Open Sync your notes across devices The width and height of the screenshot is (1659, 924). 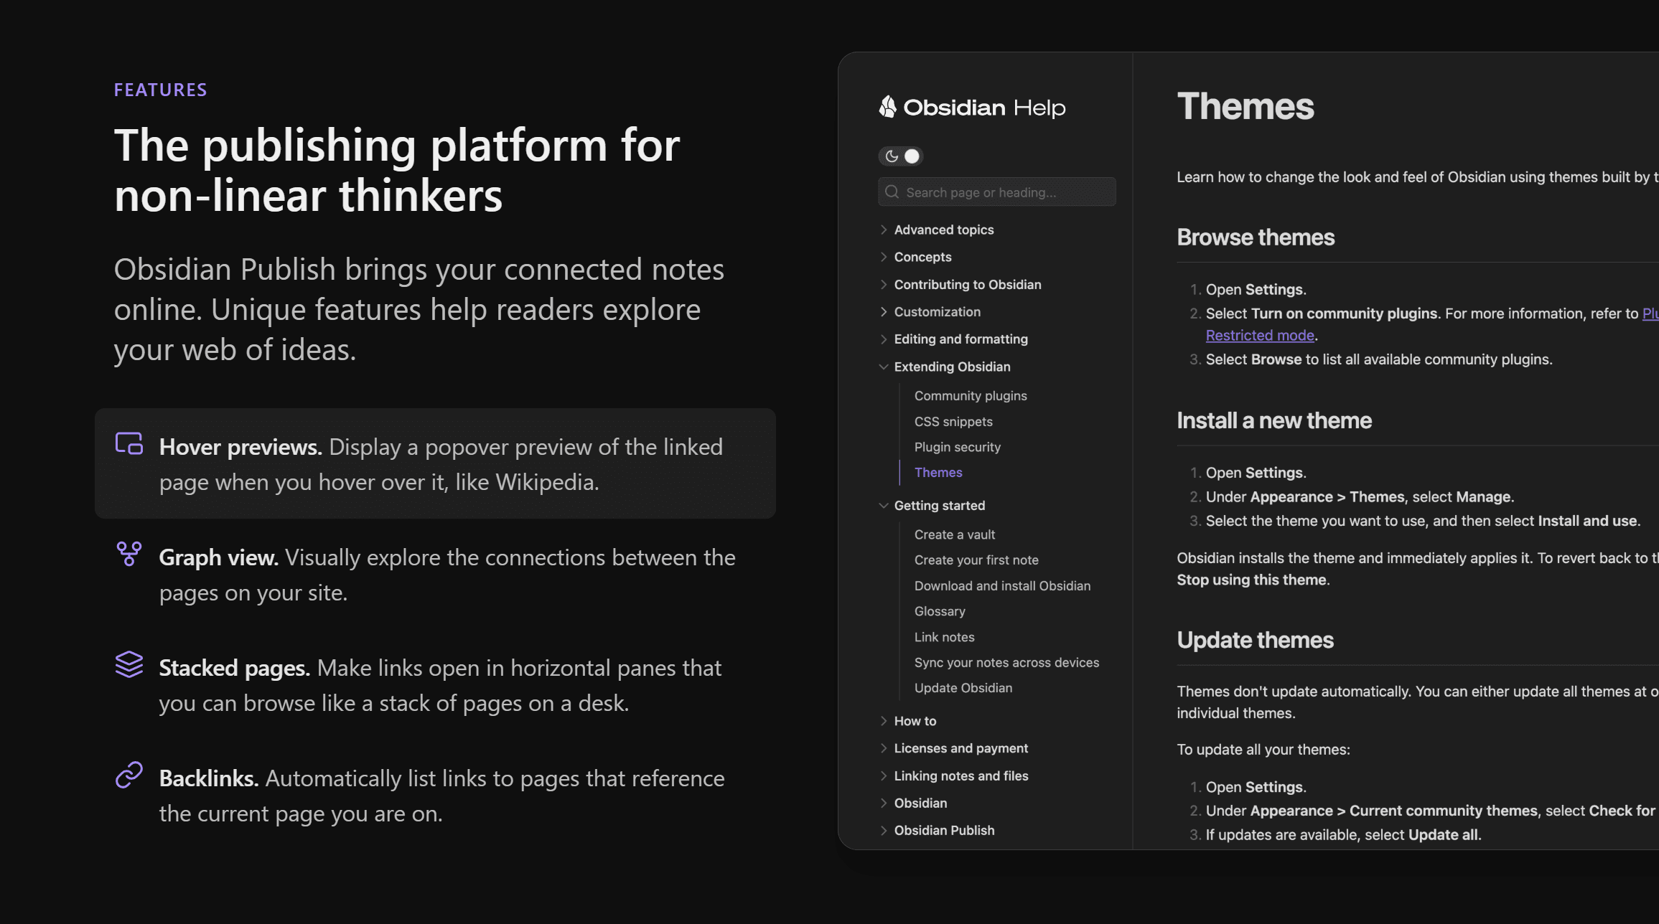(1006, 663)
